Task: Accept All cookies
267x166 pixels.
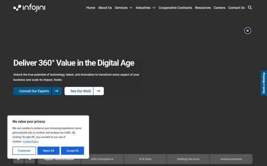Action: (x=72, y=151)
